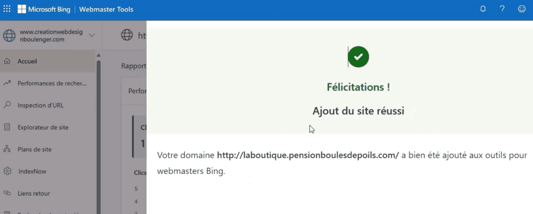
Task: Click the Microsoft Bing logo
Action: [44, 9]
